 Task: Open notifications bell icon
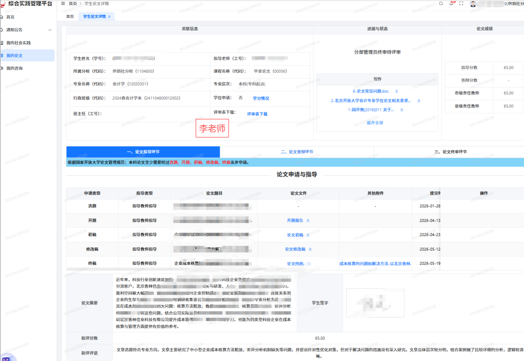click(451, 3)
